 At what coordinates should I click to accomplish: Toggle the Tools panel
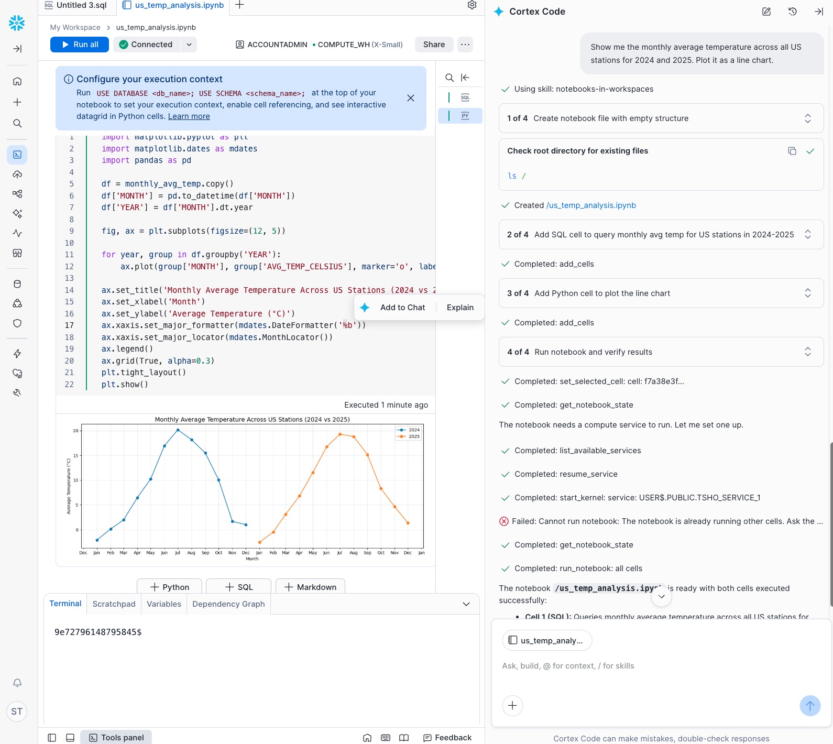[116, 737]
